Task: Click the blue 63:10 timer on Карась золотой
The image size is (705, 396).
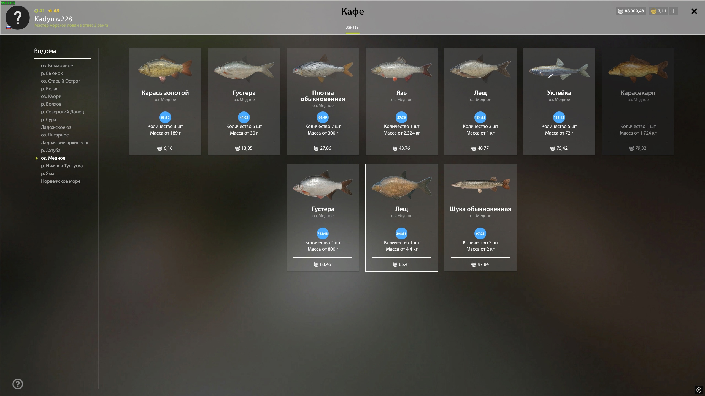Action: coord(165,117)
